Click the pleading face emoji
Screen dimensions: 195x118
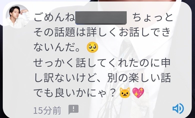[92, 47]
